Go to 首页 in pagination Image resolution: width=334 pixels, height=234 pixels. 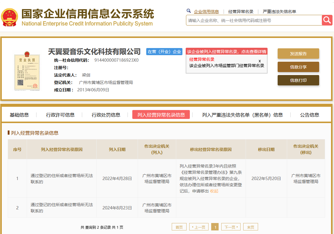tap(179, 227)
